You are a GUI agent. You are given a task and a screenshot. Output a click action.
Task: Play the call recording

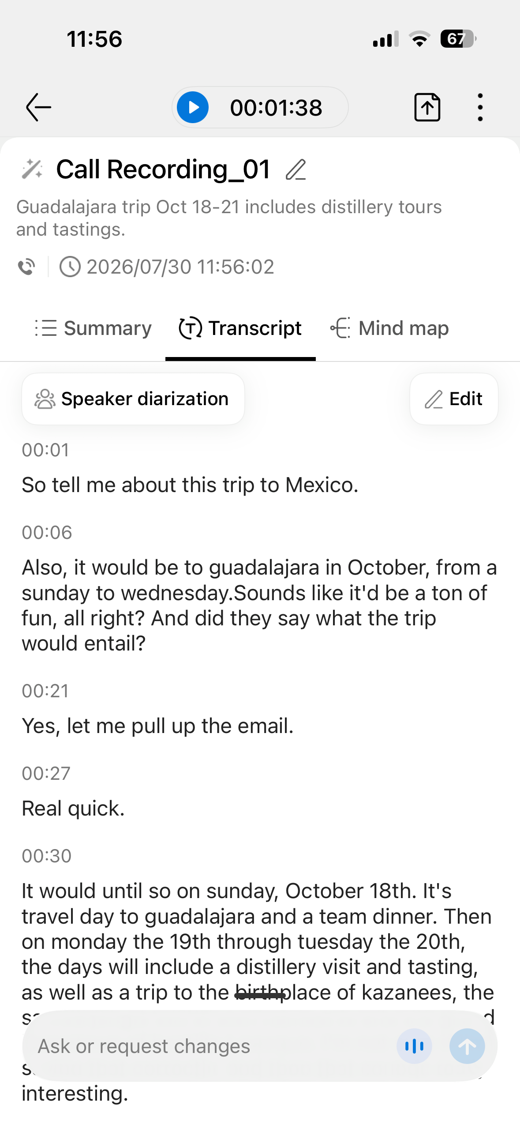tap(193, 107)
